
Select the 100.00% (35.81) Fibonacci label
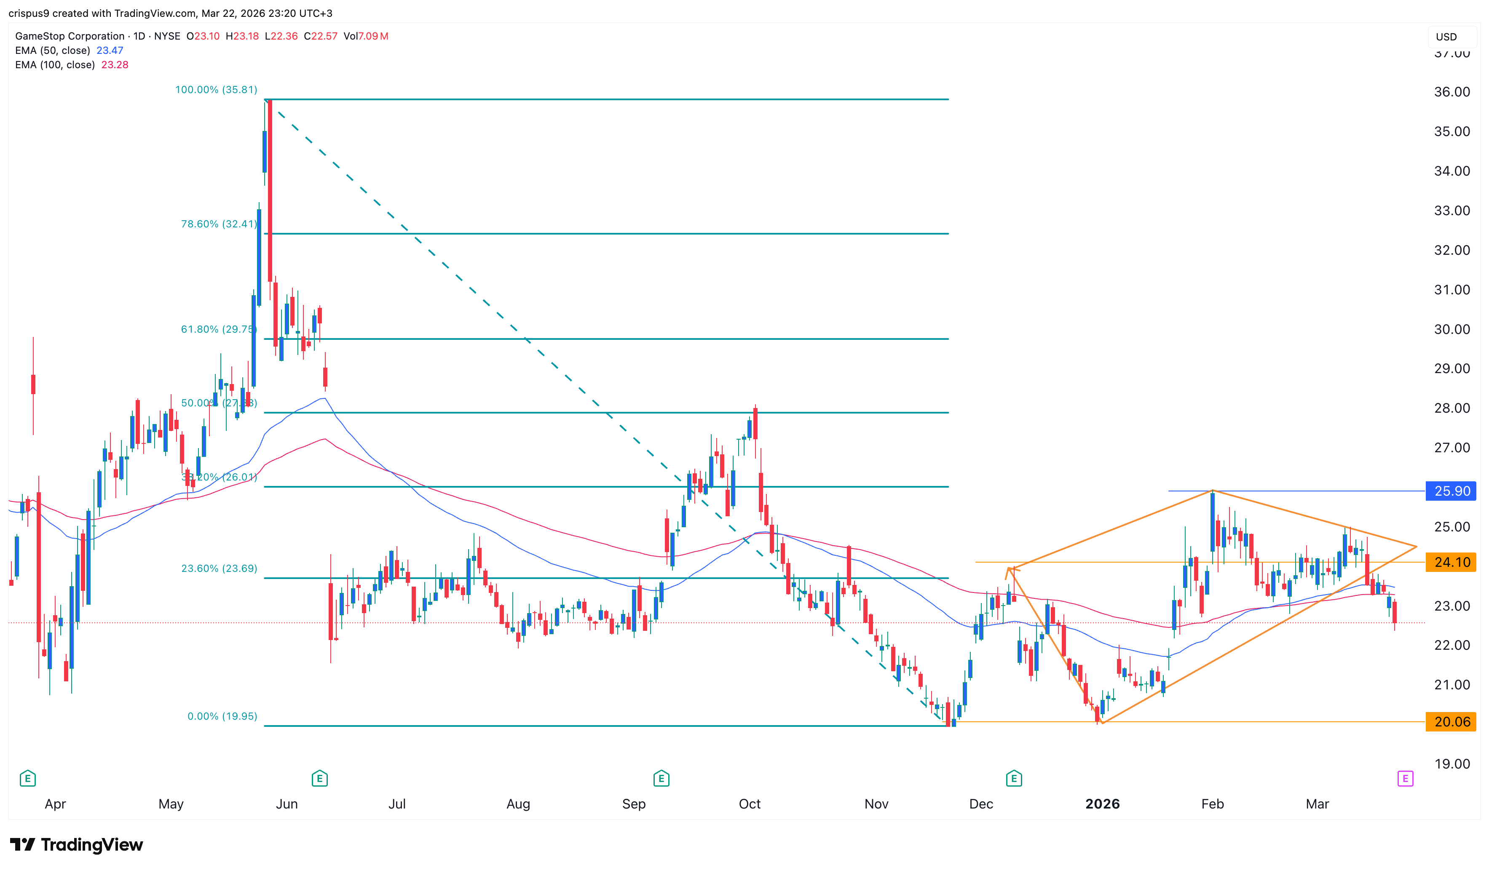pos(216,90)
